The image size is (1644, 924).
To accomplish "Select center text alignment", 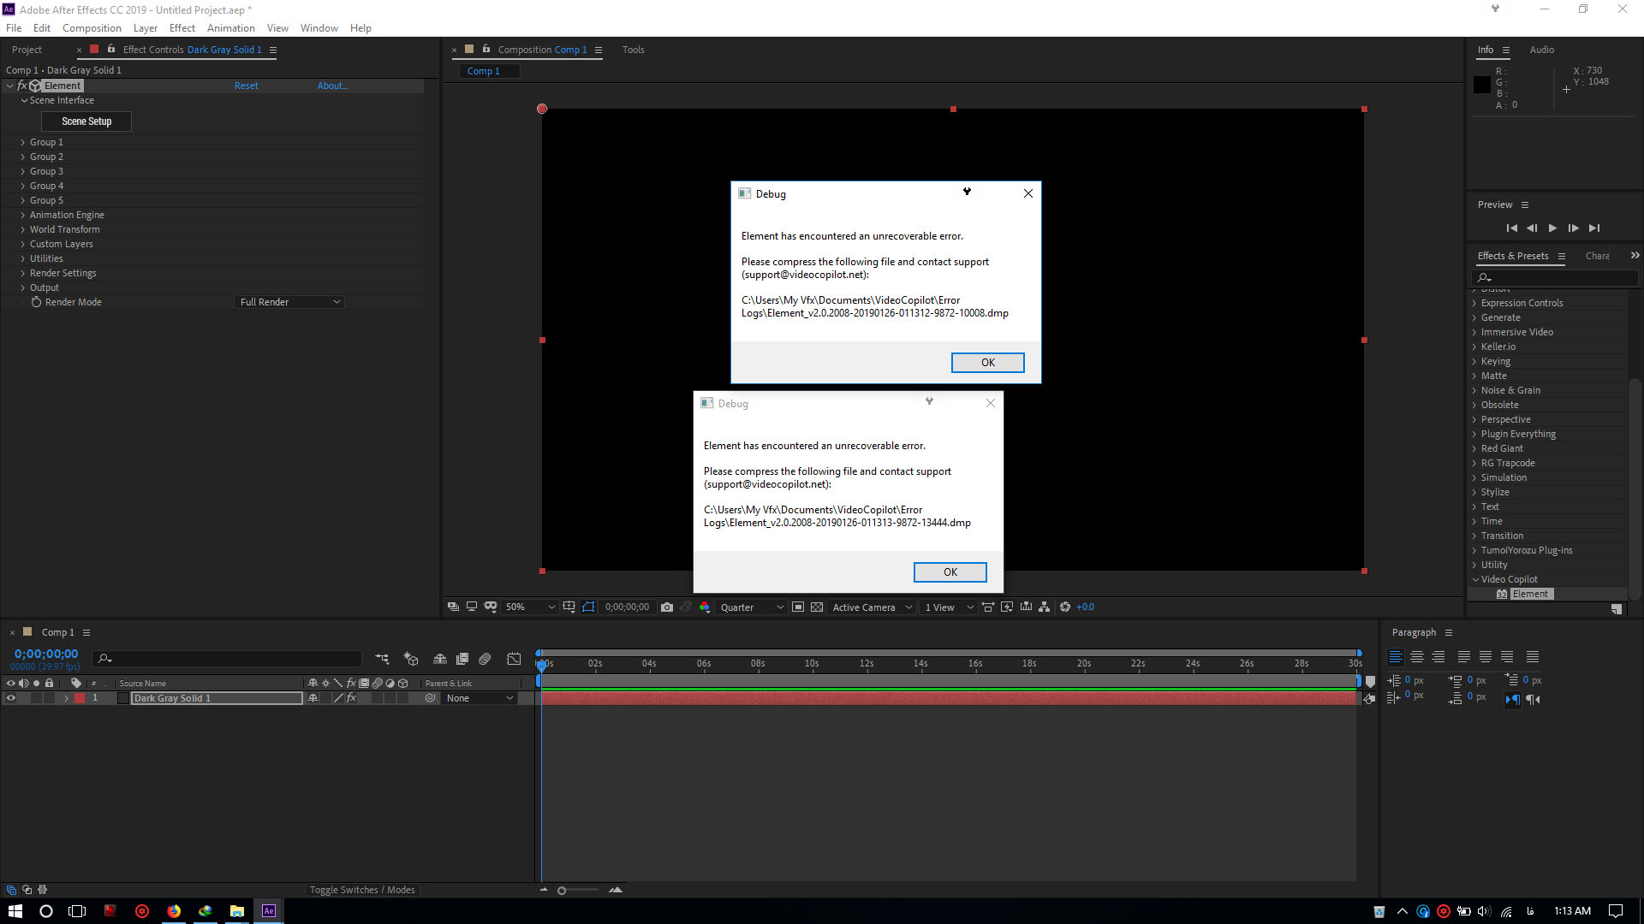I will pyautogui.click(x=1417, y=657).
